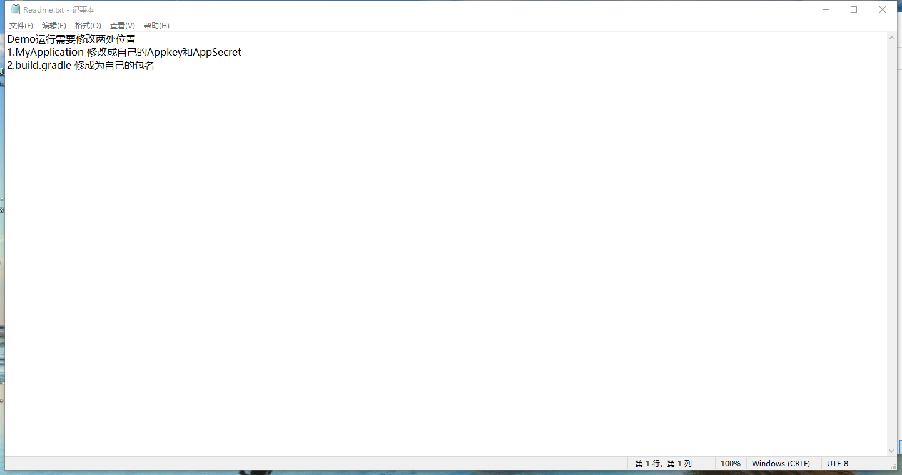This screenshot has height=475, width=902.
Task: Close the Readme.txt Notepad window
Action: pyautogui.click(x=883, y=9)
